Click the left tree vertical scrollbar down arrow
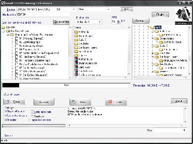This screenshot has width=193, height=144. 70,78
